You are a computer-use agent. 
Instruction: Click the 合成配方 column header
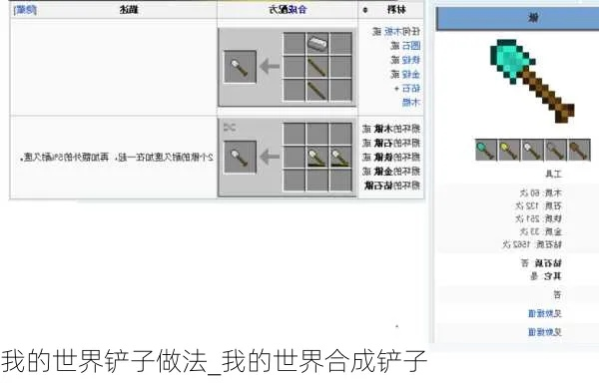tap(288, 10)
